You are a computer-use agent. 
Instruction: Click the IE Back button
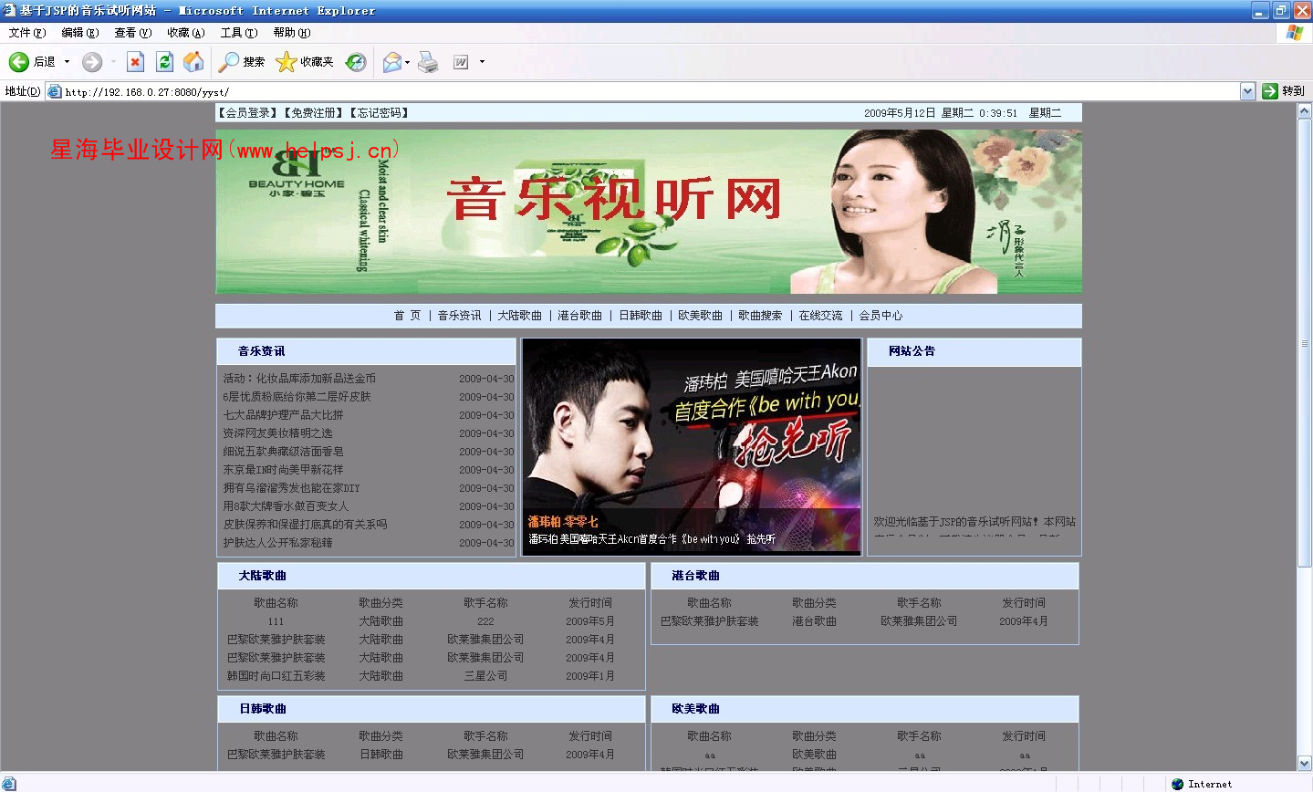tap(32, 62)
